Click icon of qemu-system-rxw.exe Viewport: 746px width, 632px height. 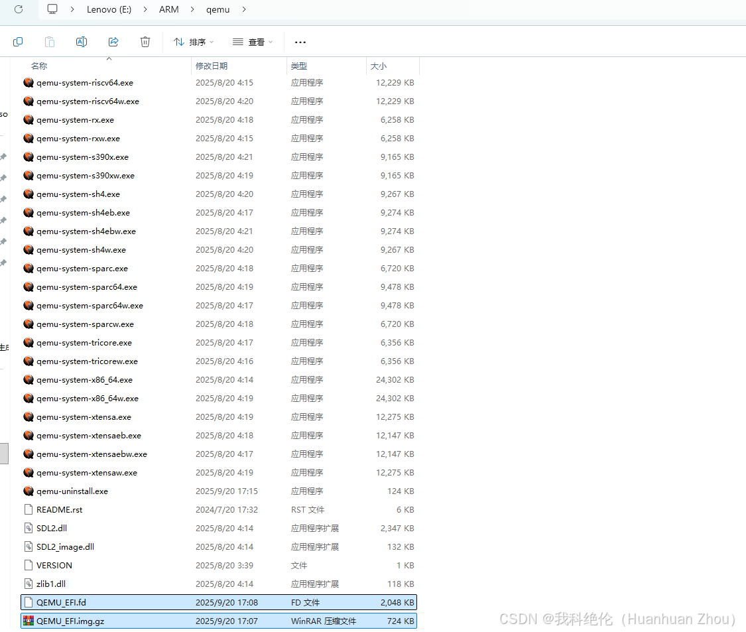29,138
